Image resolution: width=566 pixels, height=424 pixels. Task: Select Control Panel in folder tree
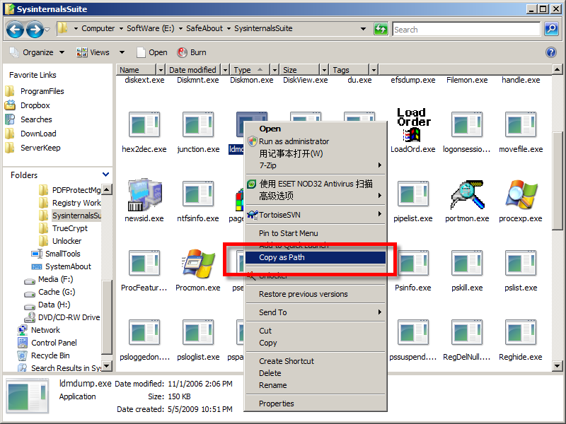pos(47,343)
